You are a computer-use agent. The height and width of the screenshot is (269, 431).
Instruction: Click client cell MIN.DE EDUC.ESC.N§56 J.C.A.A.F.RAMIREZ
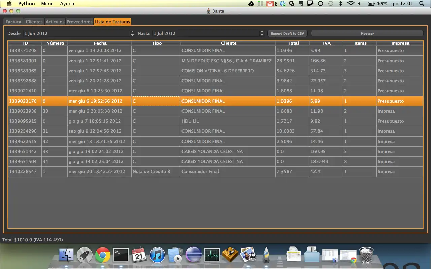point(228,61)
